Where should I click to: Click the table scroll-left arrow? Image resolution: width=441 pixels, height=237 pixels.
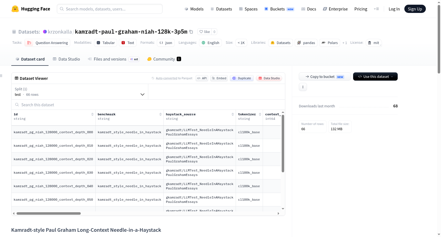click(x=14, y=213)
